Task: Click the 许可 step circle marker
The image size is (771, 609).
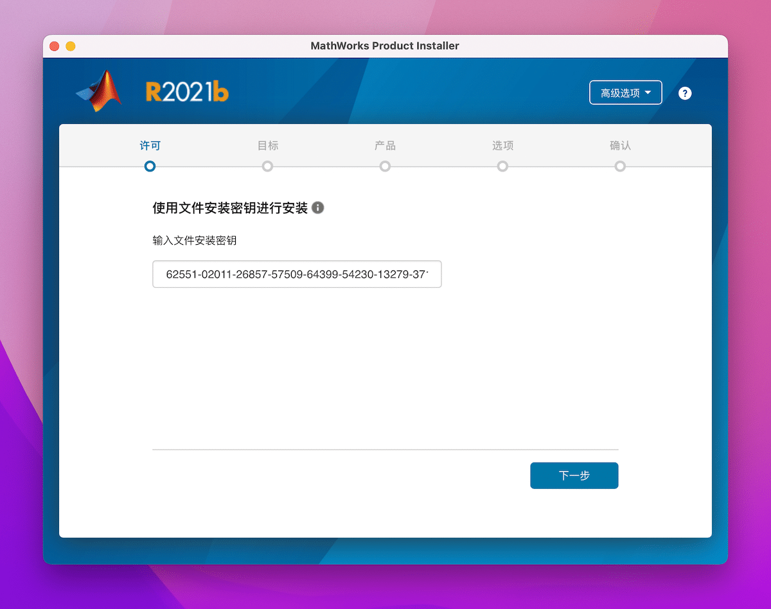Action: (x=150, y=166)
